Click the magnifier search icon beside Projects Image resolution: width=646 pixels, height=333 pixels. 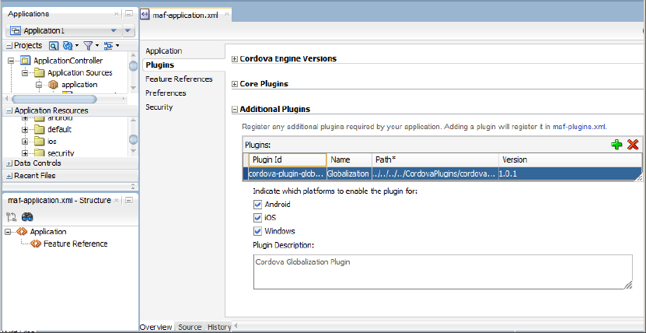(53, 46)
